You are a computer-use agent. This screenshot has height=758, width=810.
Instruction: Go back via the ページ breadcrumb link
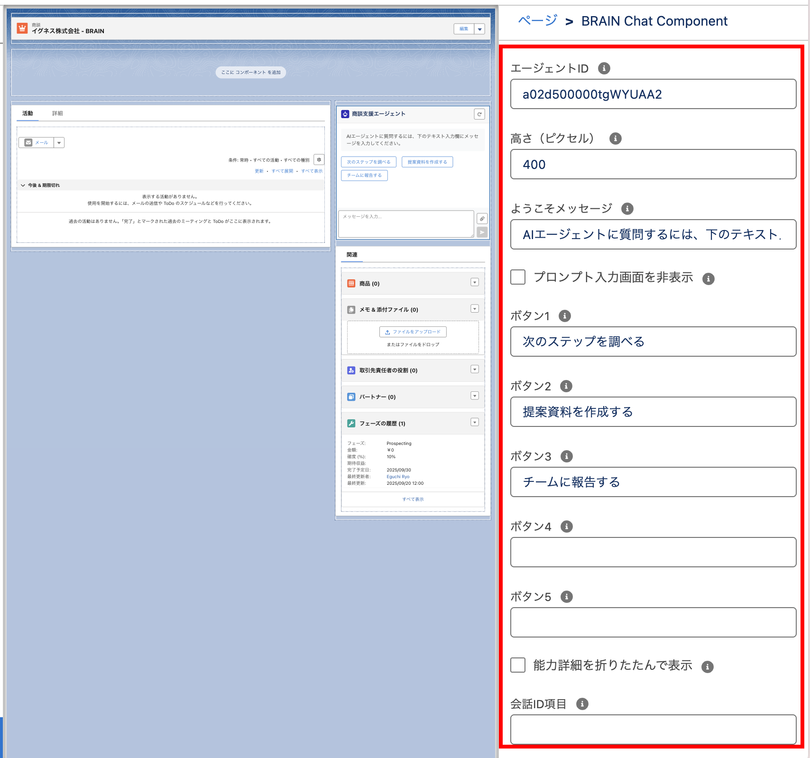tap(537, 21)
